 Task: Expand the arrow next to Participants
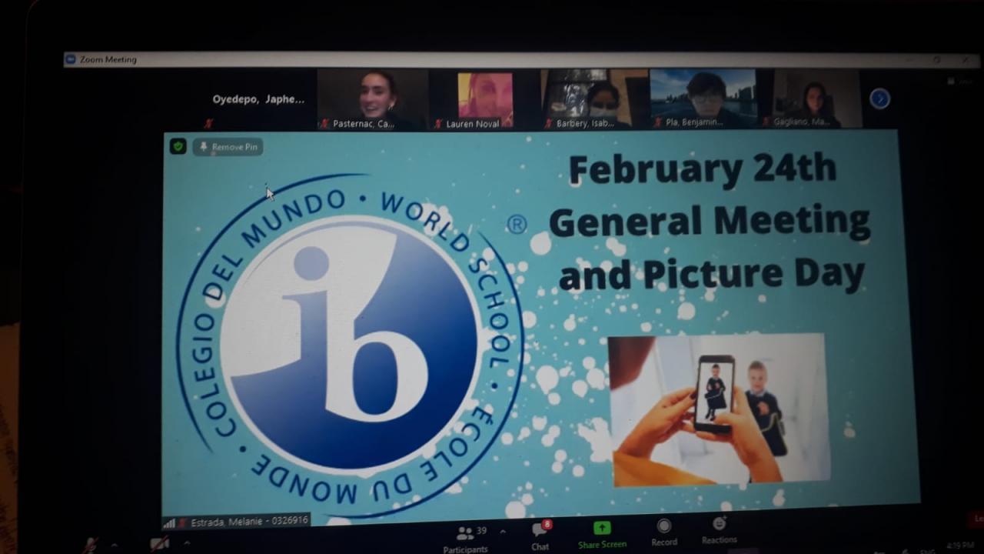click(x=503, y=531)
